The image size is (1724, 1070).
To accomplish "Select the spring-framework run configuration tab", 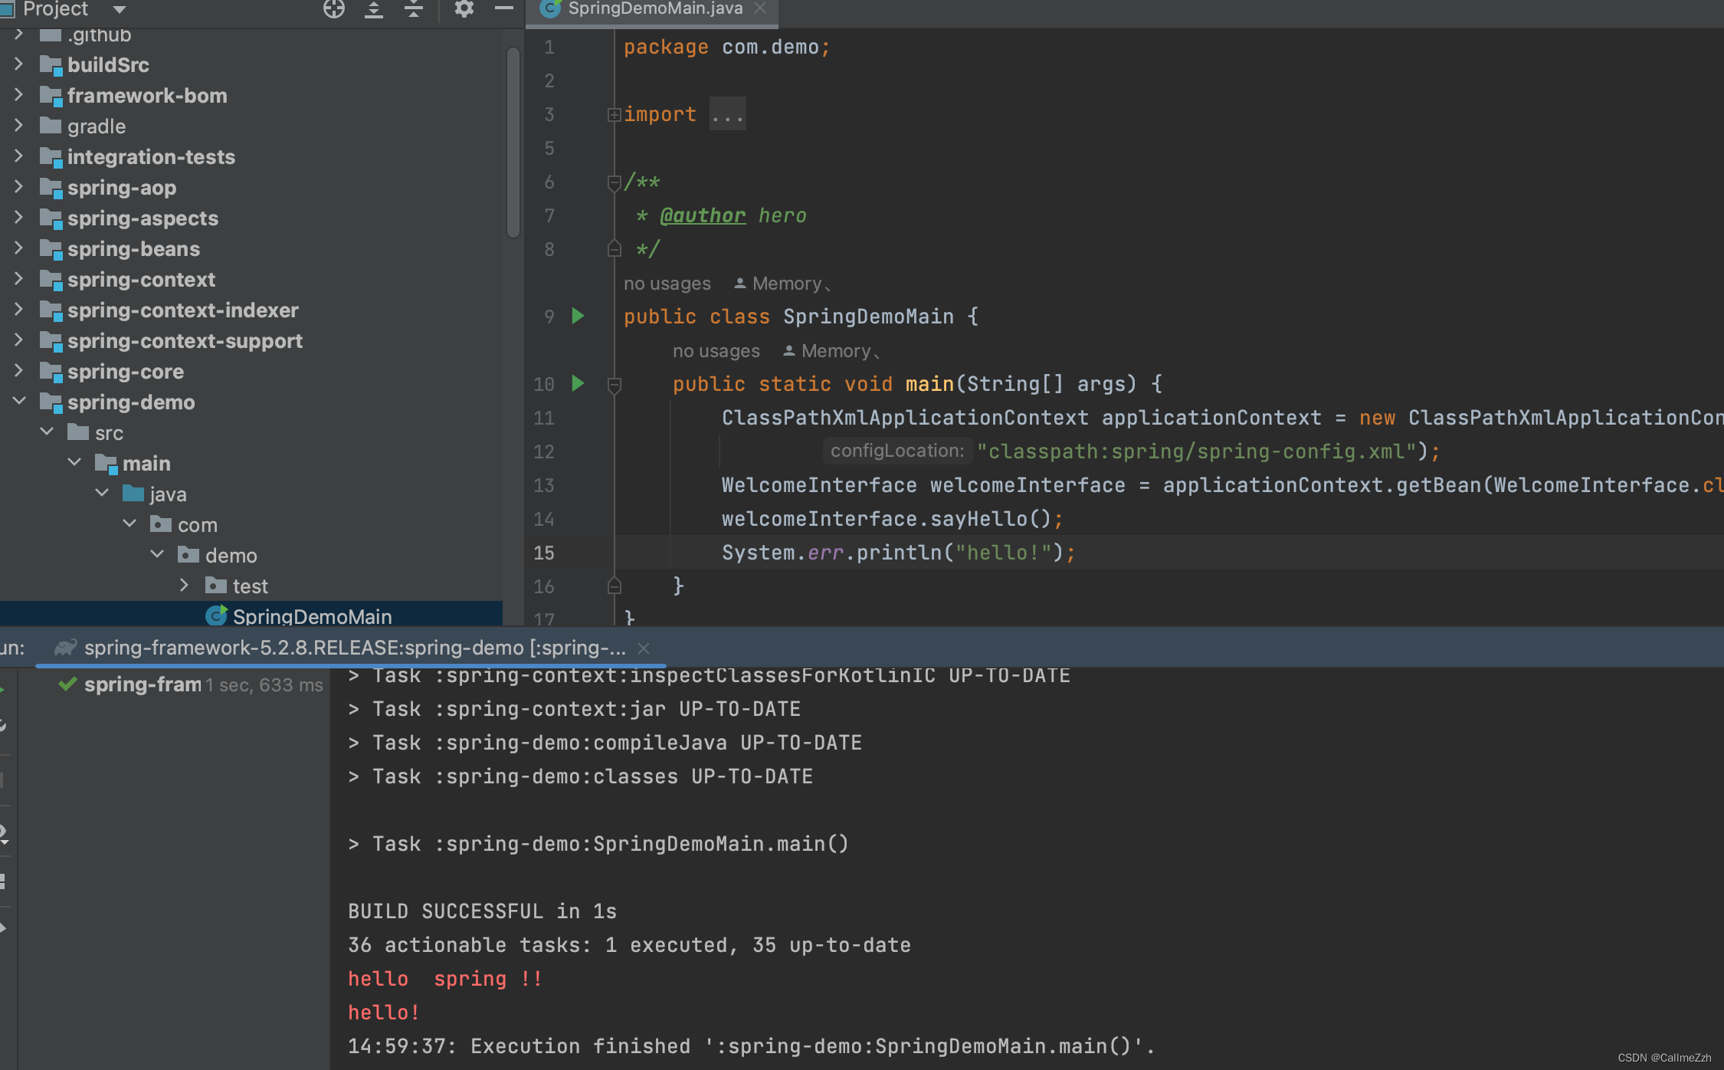I will click(x=354, y=648).
